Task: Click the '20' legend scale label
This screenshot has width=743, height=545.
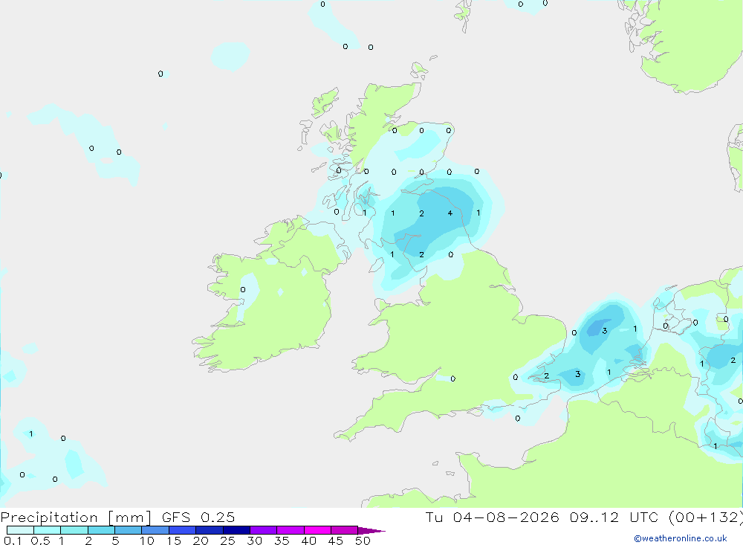Action: (x=201, y=541)
